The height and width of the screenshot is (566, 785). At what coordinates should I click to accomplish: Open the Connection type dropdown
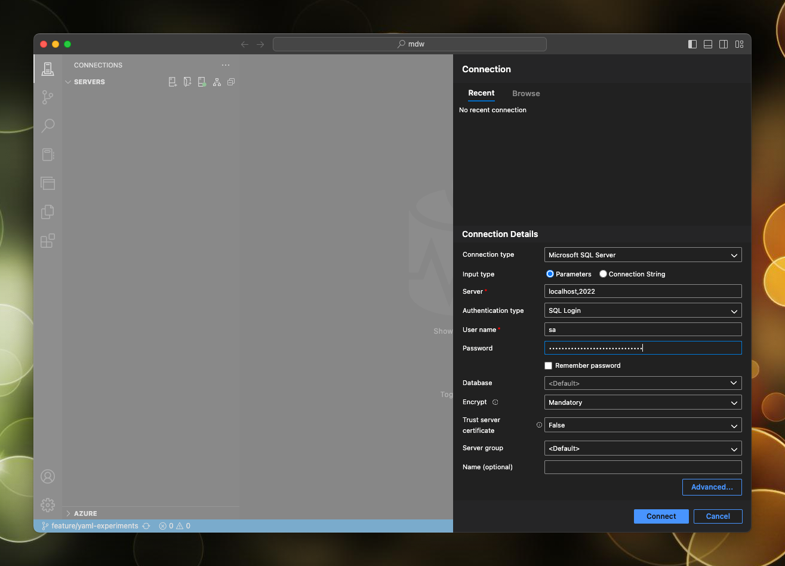(643, 255)
